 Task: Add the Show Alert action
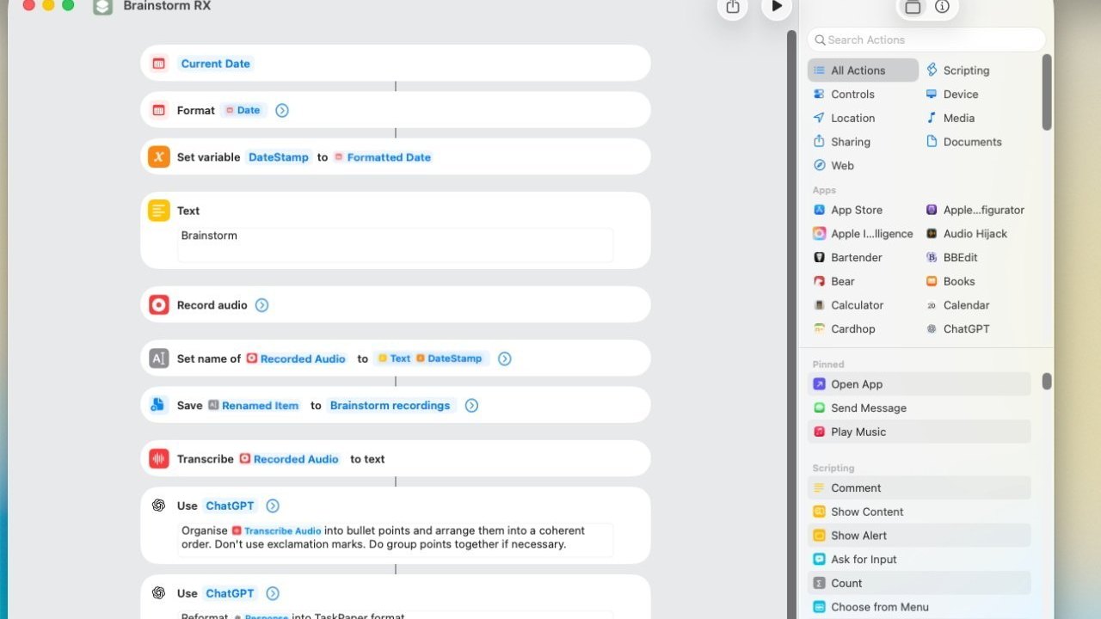(x=919, y=536)
